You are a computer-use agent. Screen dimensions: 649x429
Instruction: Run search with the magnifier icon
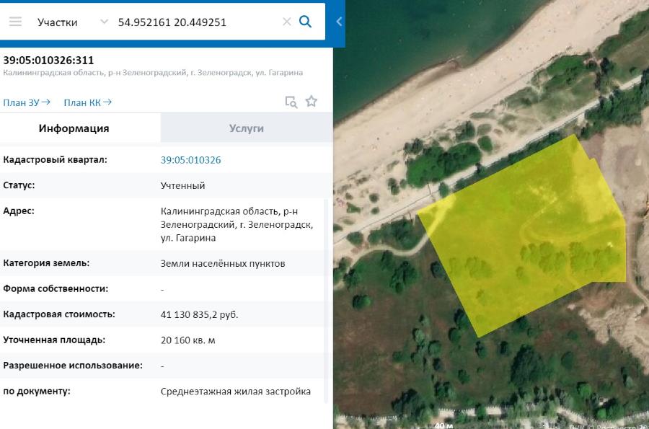[306, 22]
